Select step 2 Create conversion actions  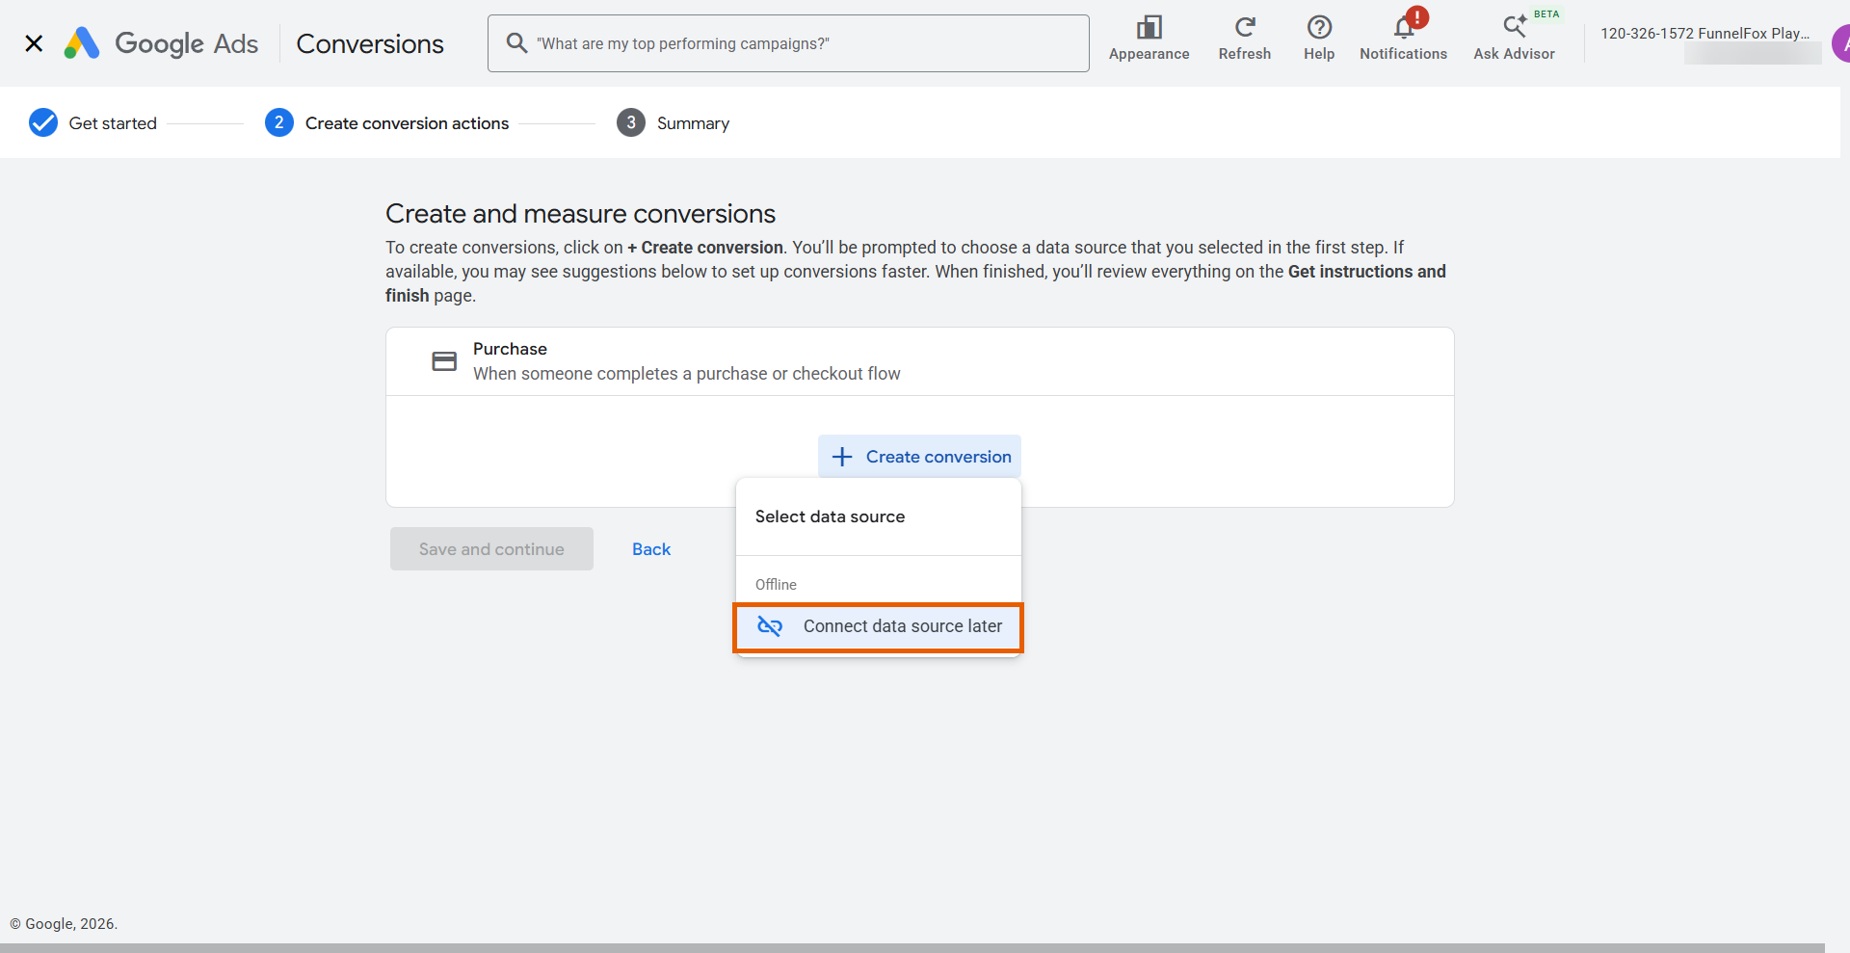point(387,123)
